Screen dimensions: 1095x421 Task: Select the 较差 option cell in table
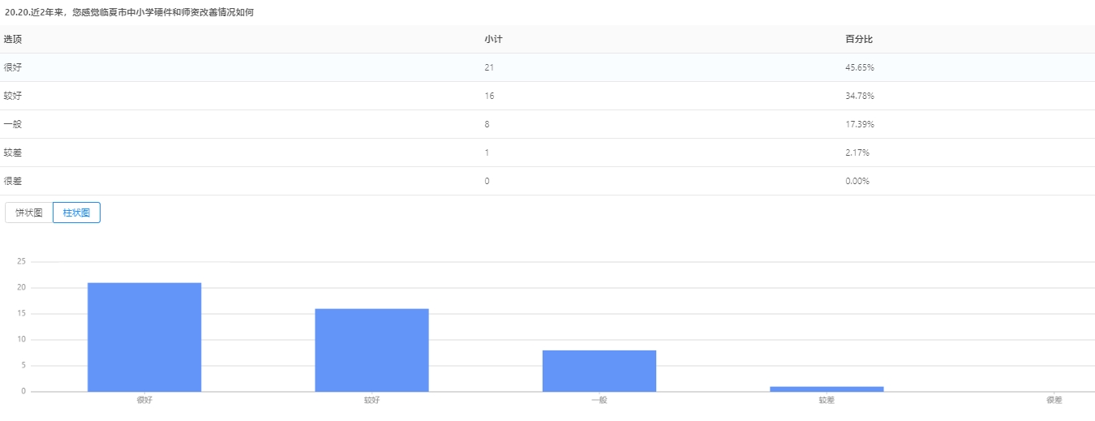(x=12, y=153)
